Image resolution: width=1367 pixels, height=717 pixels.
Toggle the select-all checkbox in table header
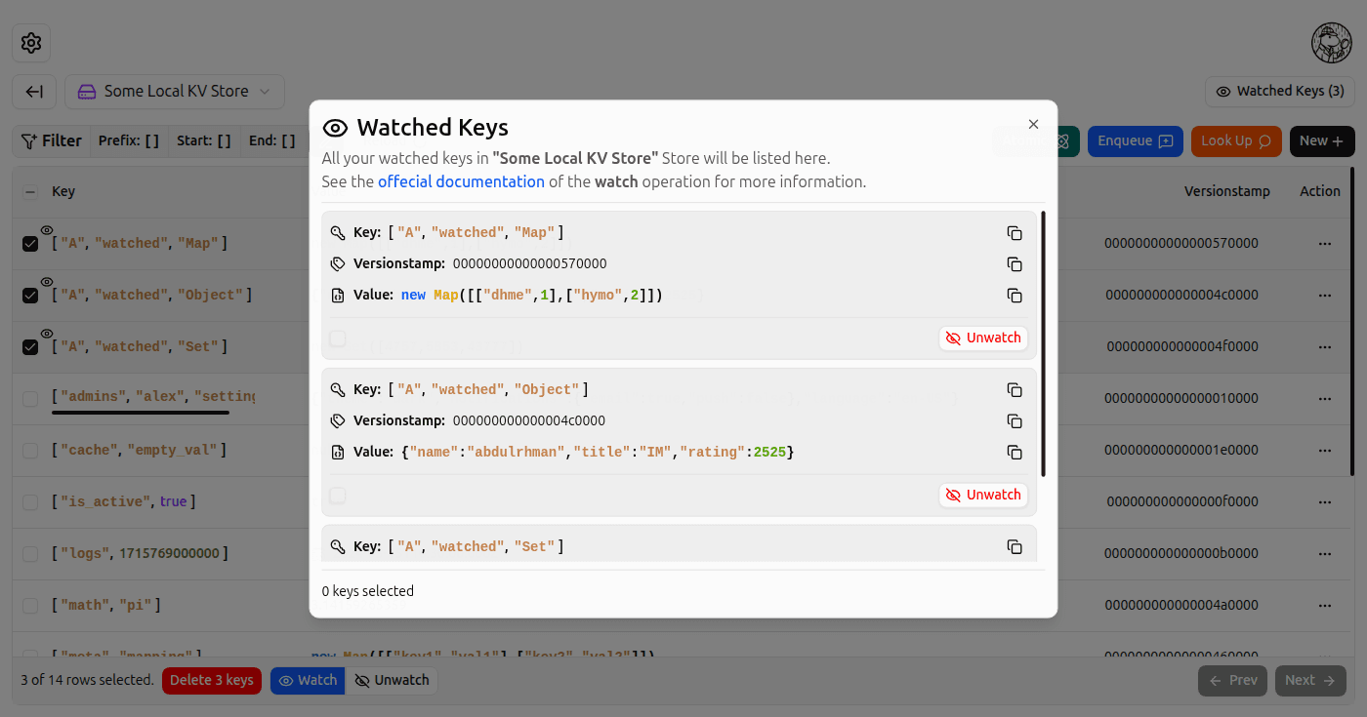coord(30,192)
